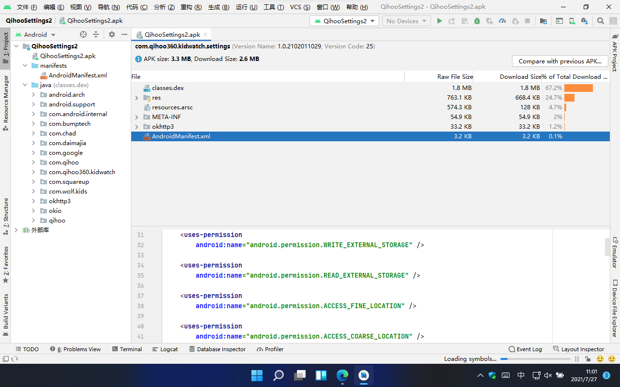This screenshot has width=620, height=387.
Task: Click tool window quick access icon bottom-left
Action: coord(5,359)
